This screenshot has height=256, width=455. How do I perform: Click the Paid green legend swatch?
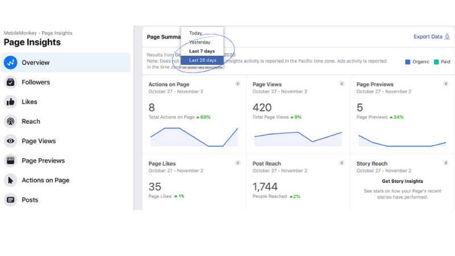[436, 62]
